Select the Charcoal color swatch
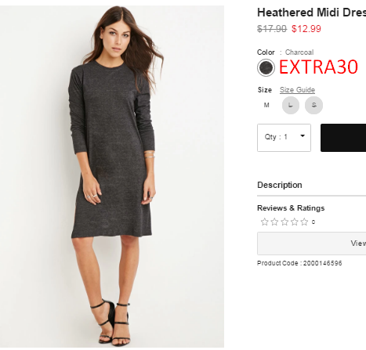The height and width of the screenshot is (350, 366). click(266, 67)
